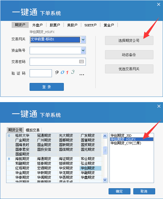Switch to the 外盘户 tab
This screenshot has width=163, height=199.
coord(37,25)
